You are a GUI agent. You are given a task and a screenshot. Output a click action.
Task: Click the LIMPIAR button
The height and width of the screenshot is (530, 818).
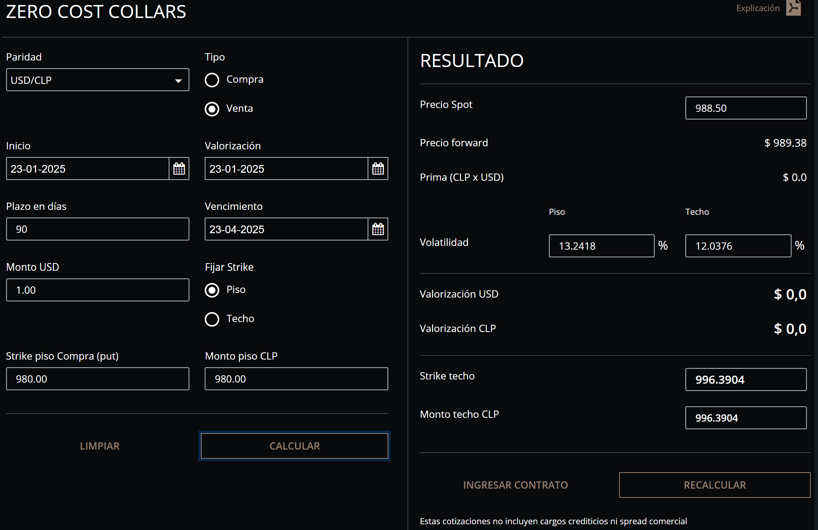click(100, 446)
